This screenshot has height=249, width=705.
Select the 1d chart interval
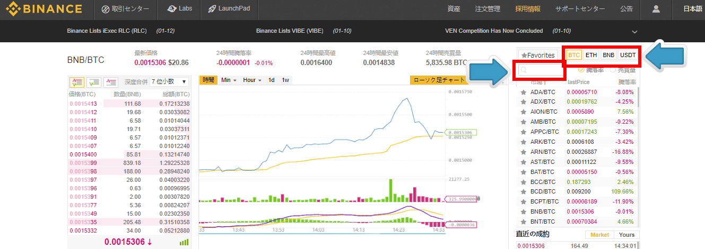click(x=272, y=80)
